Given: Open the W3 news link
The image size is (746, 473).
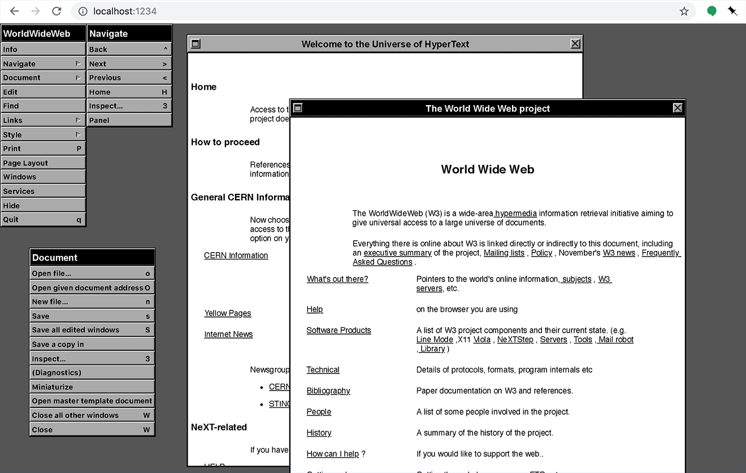Looking at the screenshot, I should point(619,253).
